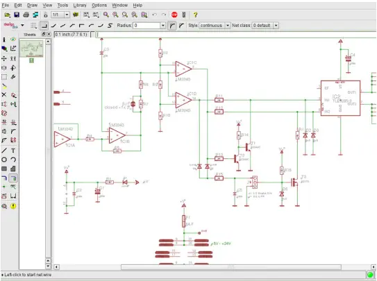Click the ERC yellow exclamation button
Screen dimensions: 377x281
13,206
